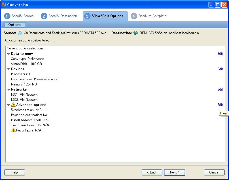Click the Options sub-tab
The width and height of the screenshot is (229, 180).
(15, 25)
